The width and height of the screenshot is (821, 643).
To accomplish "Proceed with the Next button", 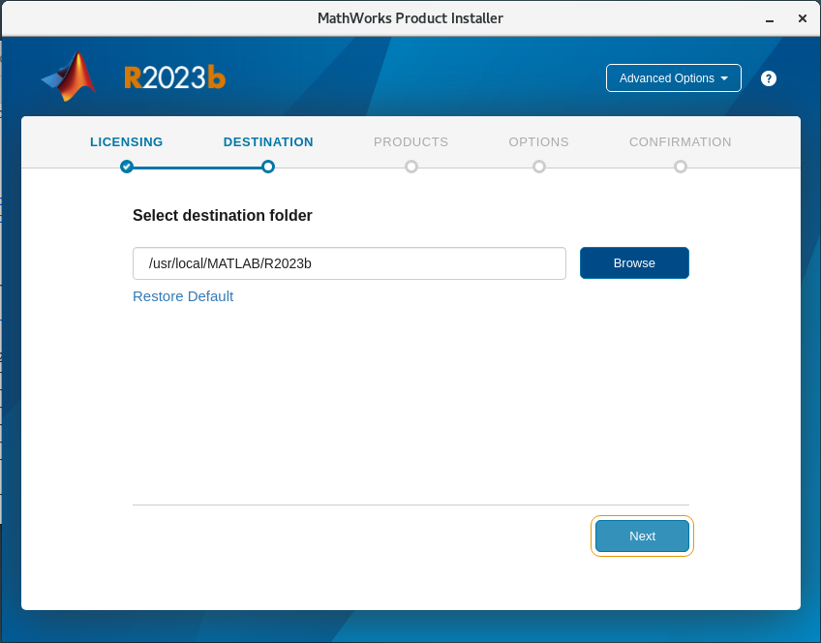I will [x=642, y=536].
